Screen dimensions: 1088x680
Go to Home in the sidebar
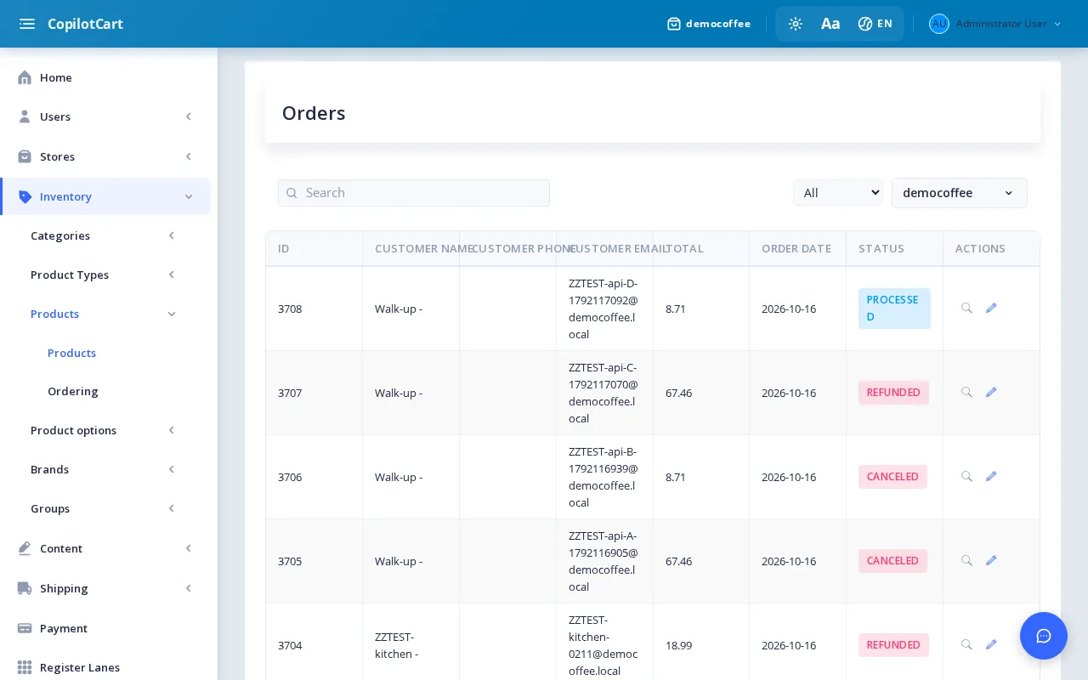coord(105,77)
